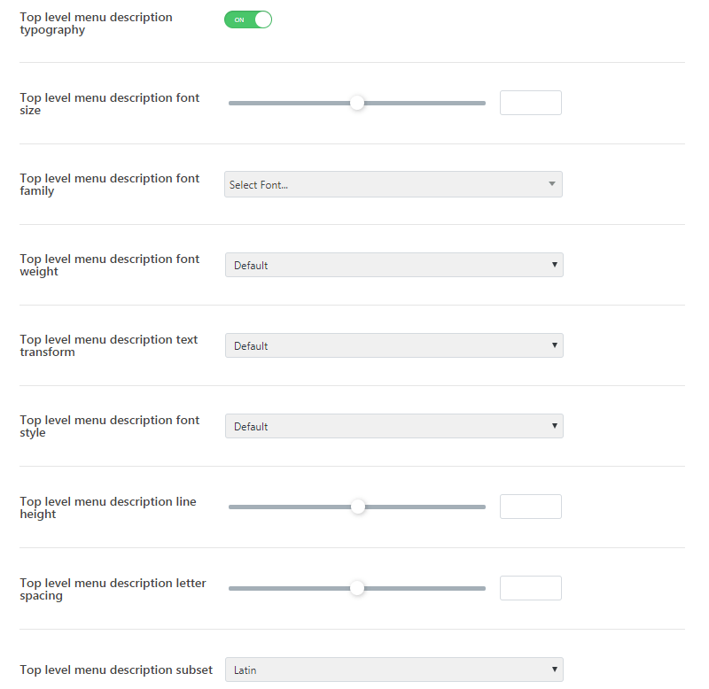Open the font style Default dropdown
This screenshot has width=709, height=689.
[394, 426]
